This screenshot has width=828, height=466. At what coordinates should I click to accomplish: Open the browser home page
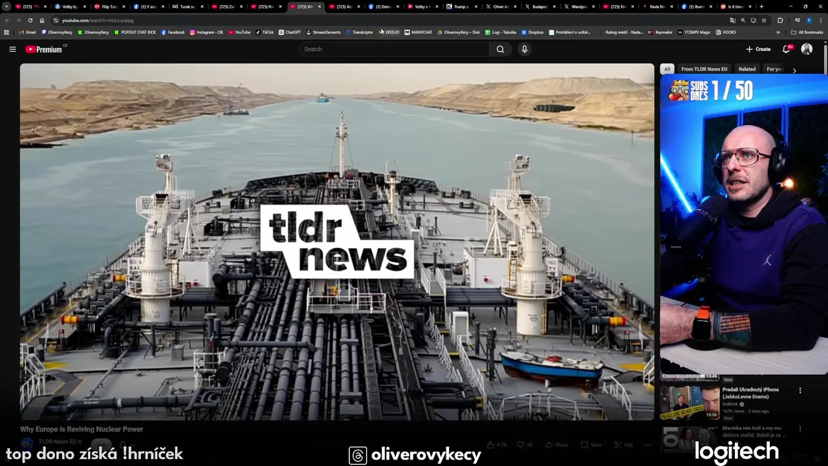click(x=42, y=20)
